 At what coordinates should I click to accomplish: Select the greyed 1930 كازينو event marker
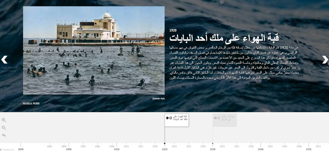click(225, 120)
